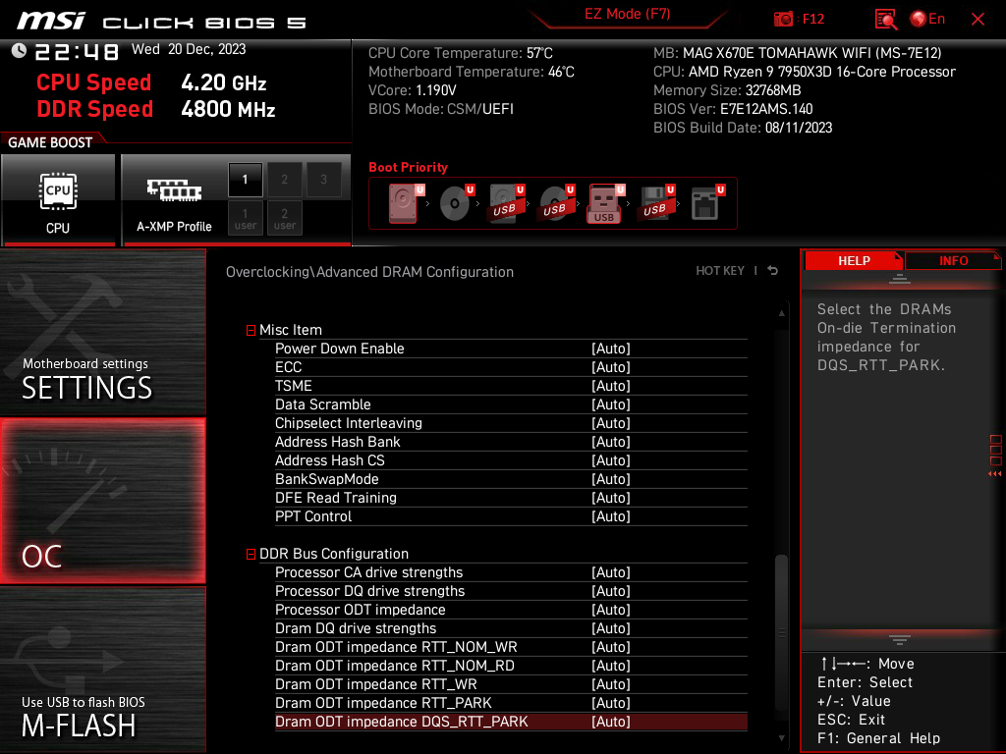Toggle the CPU Game Boost button
This screenshot has width=1006, height=754.
pyautogui.click(x=58, y=199)
